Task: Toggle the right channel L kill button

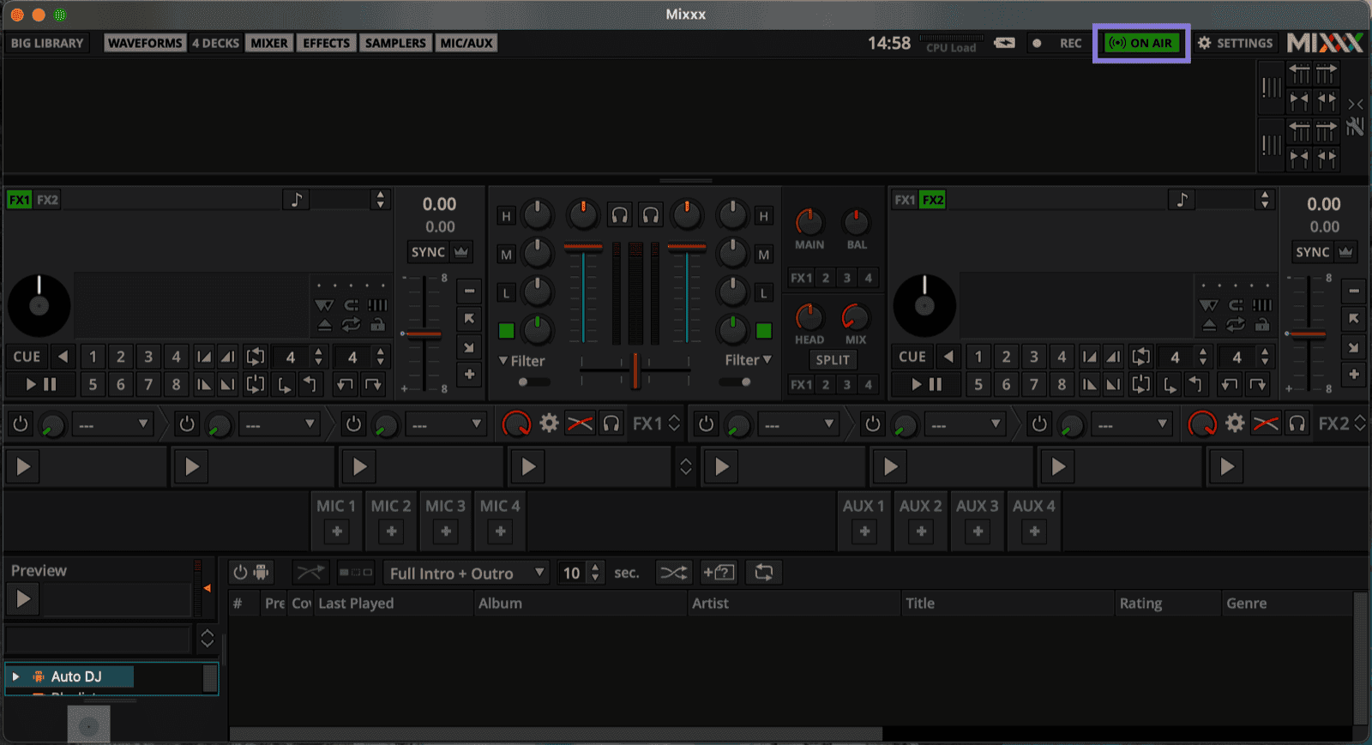Action: [763, 293]
